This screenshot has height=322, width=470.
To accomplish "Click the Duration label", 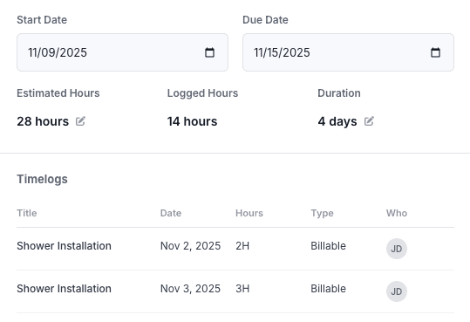I will [x=339, y=93].
